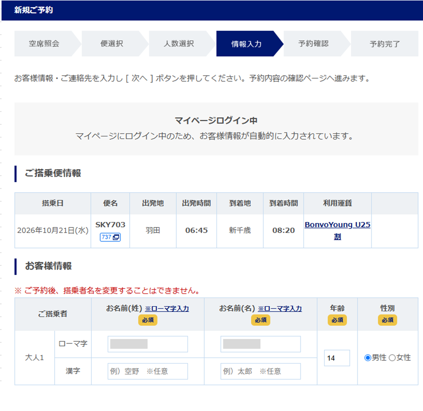Select the 女性 radio button
The image size is (423, 411).
pyautogui.click(x=392, y=358)
